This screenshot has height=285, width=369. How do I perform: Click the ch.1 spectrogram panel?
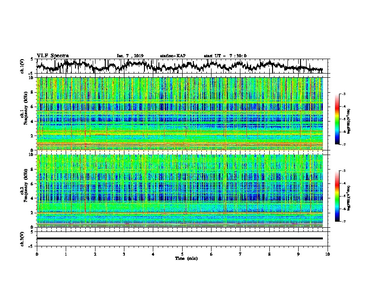[x=180, y=114]
